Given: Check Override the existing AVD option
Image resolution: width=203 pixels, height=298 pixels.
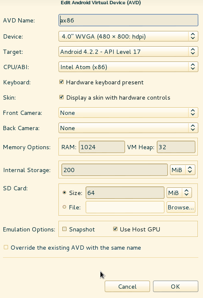Looking at the screenshot, I should click(6, 247).
